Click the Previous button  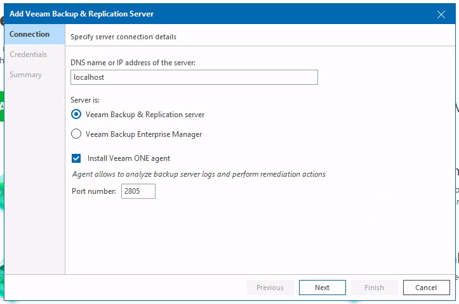270,288
